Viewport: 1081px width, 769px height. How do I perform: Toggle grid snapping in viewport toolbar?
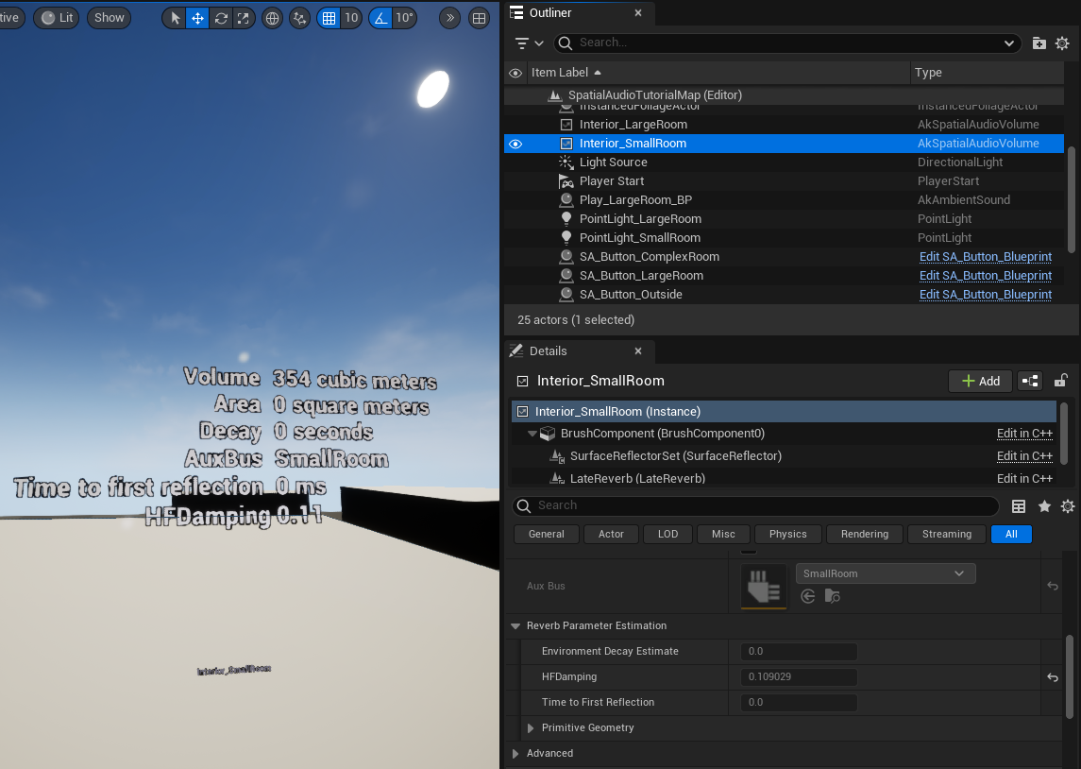(x=328, y=18)
